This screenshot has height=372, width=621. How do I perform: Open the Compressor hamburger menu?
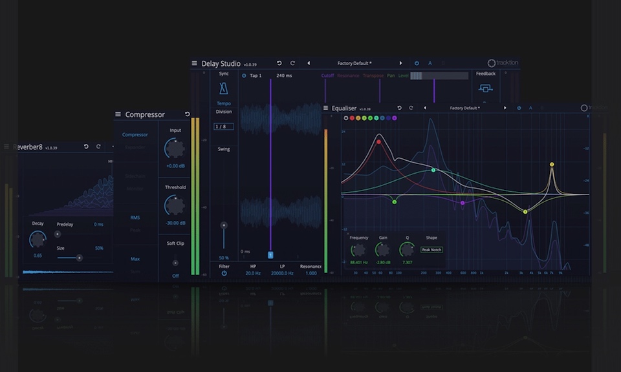[118, 114]
